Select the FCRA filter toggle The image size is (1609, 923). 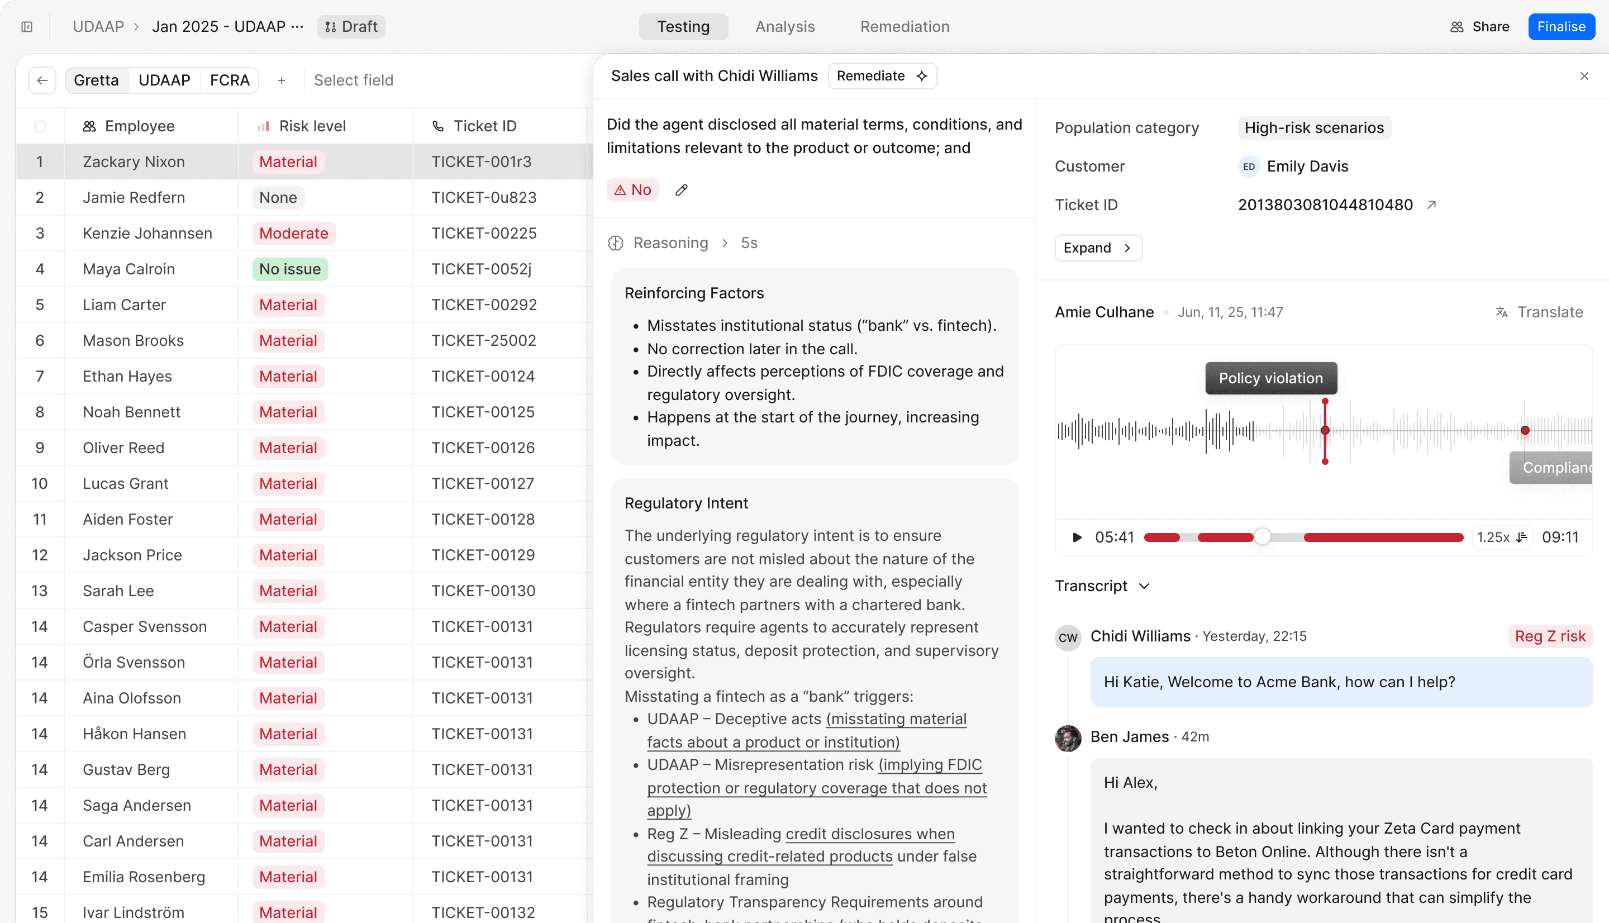230,80
